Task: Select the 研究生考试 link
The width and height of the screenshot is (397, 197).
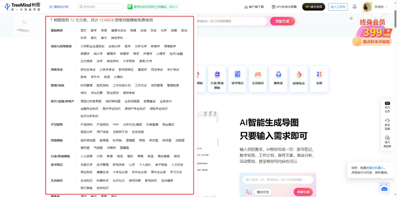Action: tap(88, 70)
